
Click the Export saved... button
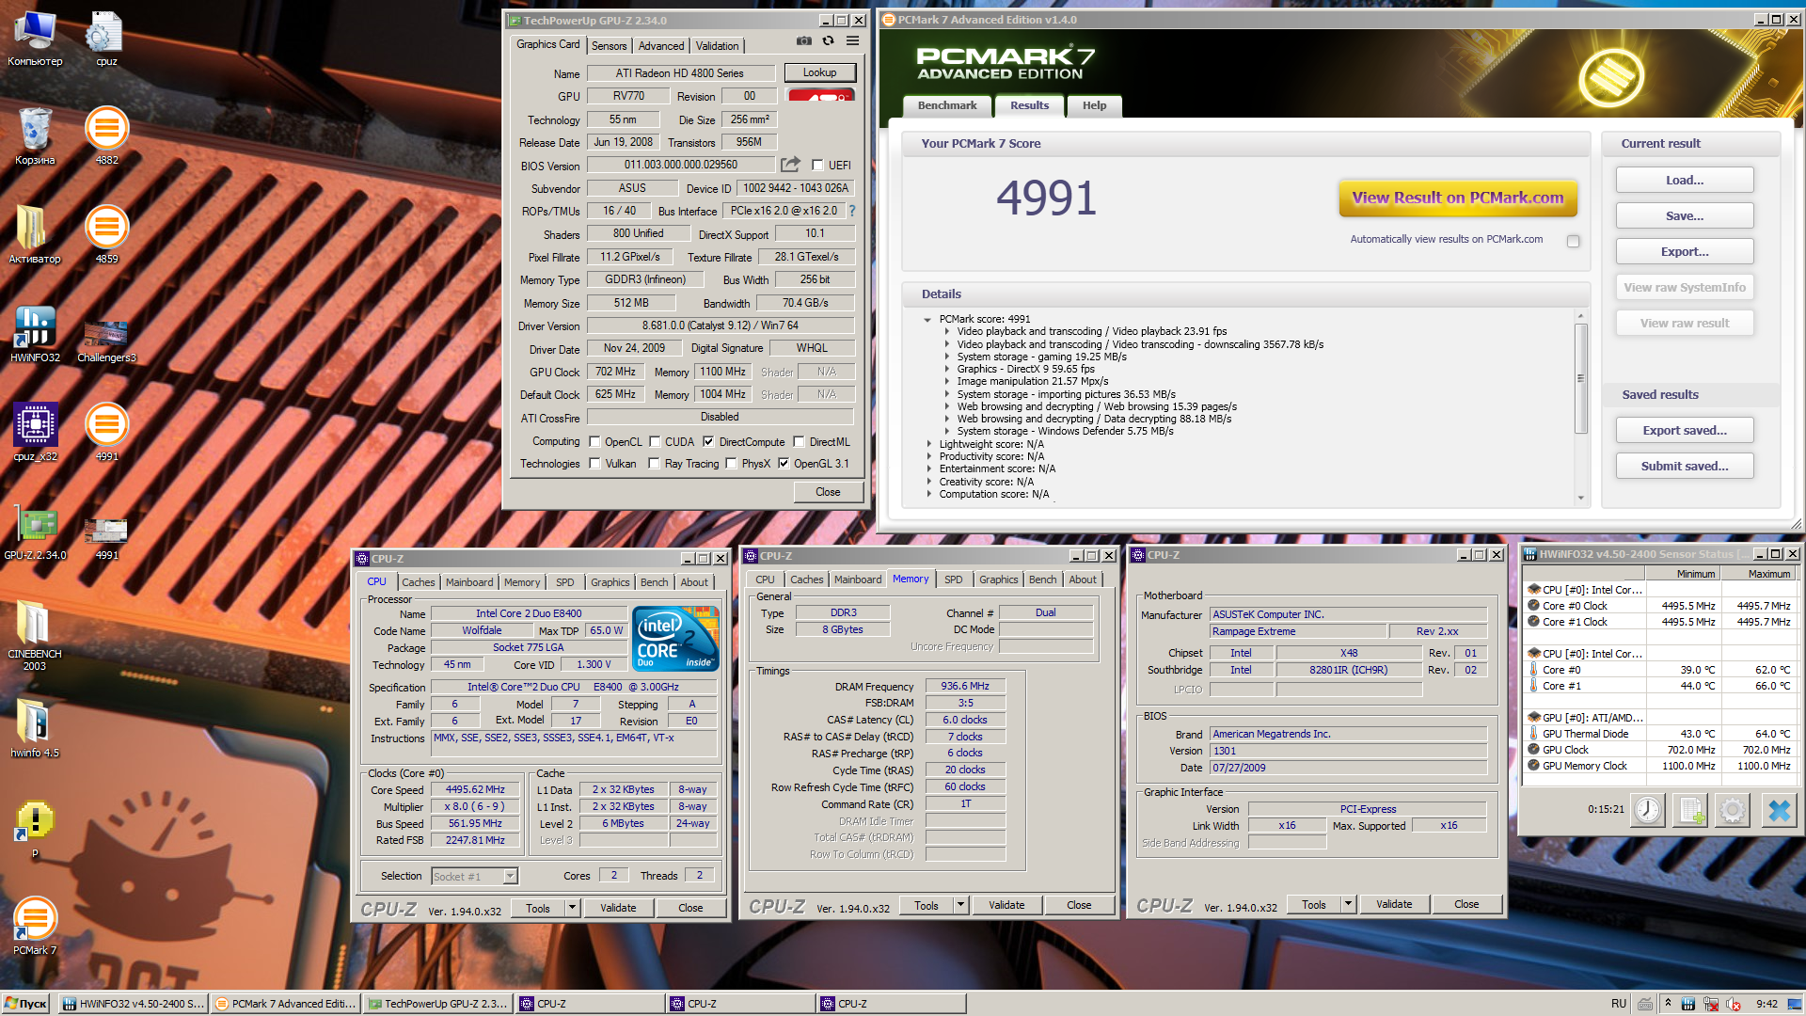coord(1684,430)
